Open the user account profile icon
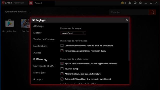Viewport: 160px width, 90px height. (x=135, y=3)
